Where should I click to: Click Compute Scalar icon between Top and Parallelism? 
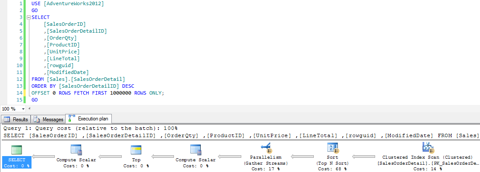196,150
